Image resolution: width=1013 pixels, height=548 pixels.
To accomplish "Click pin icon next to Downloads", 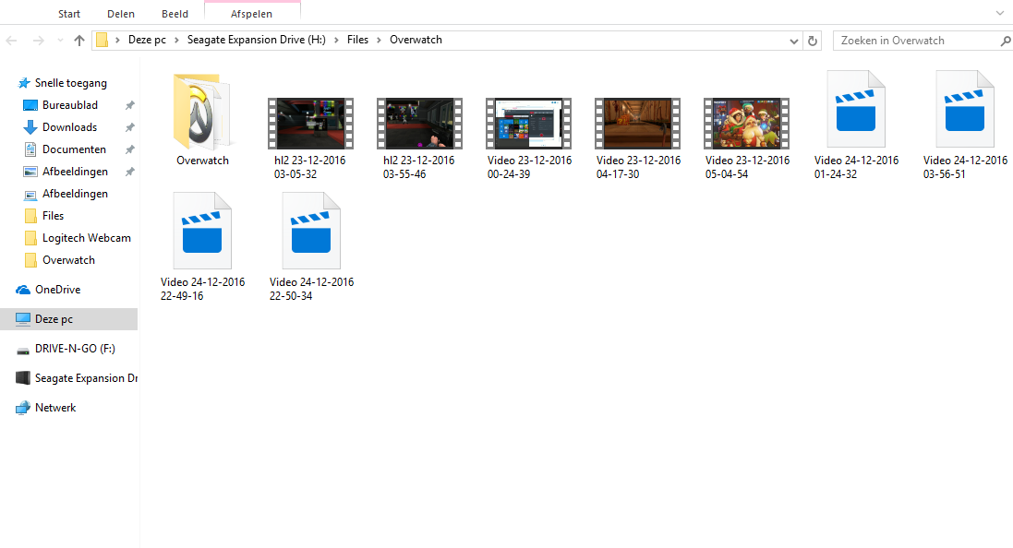I will (130, 127).
